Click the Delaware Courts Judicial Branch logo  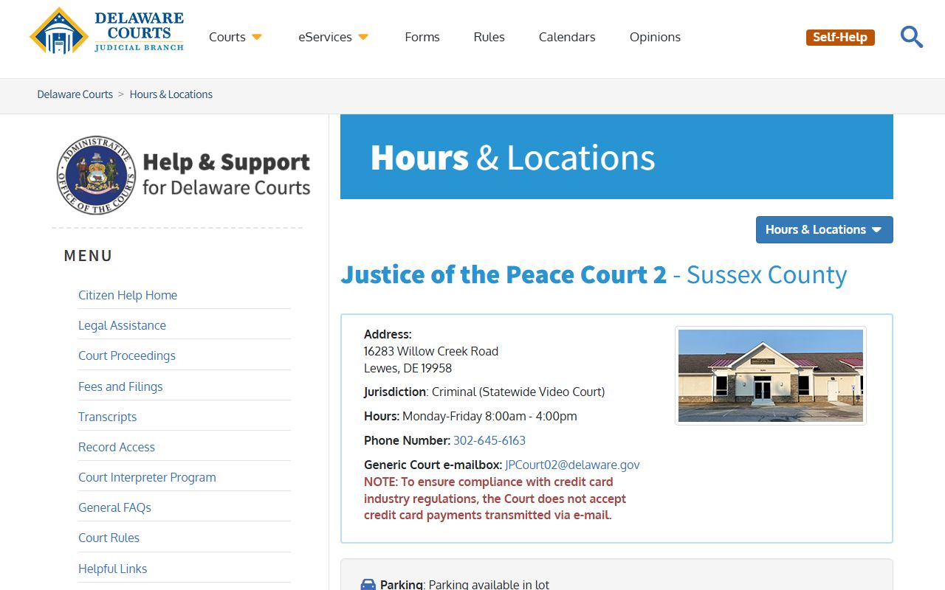107,31
